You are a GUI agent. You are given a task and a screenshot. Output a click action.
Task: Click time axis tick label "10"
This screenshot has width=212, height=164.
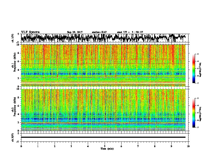pyautogui.click(x=188, y=146)
